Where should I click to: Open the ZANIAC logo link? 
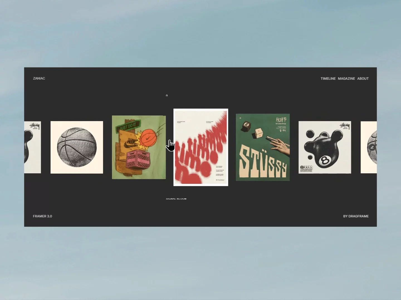point(39,78)
